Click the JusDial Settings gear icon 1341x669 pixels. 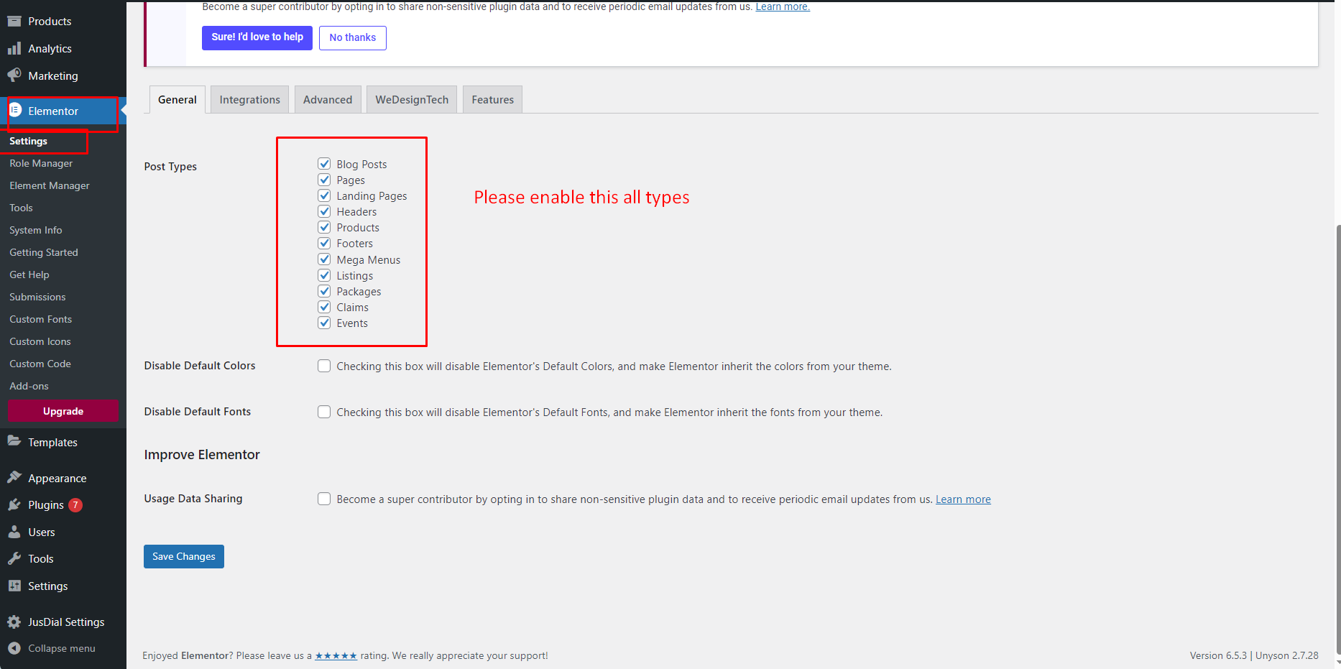tap(14, 622)
